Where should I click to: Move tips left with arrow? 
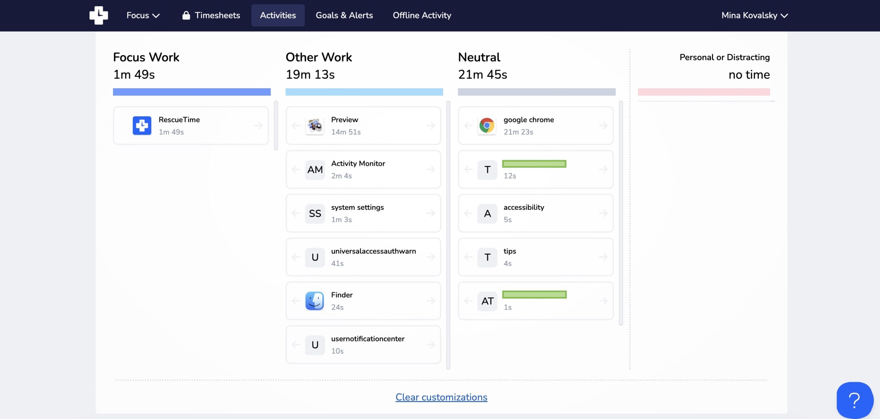pyautogui.click(x=468, y=257)
